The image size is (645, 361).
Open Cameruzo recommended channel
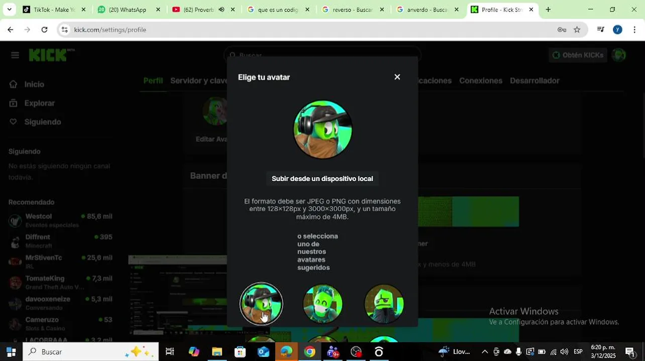[60, 323]
